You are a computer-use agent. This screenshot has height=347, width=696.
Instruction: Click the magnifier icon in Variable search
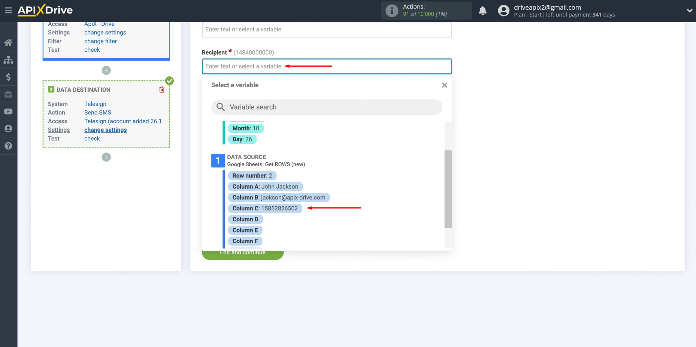coord(220,107)
